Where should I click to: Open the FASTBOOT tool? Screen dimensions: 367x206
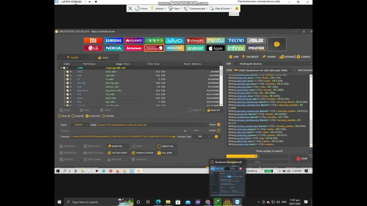(250, 57)
